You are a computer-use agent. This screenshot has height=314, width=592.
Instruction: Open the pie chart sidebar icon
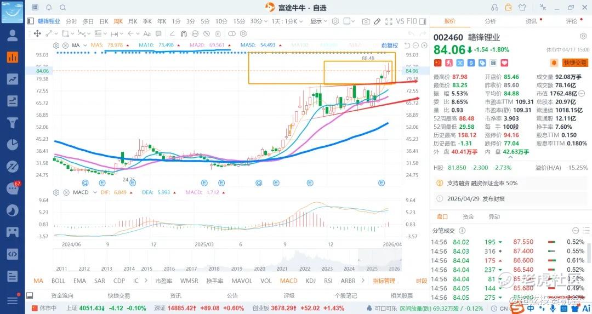coord(13,145)
